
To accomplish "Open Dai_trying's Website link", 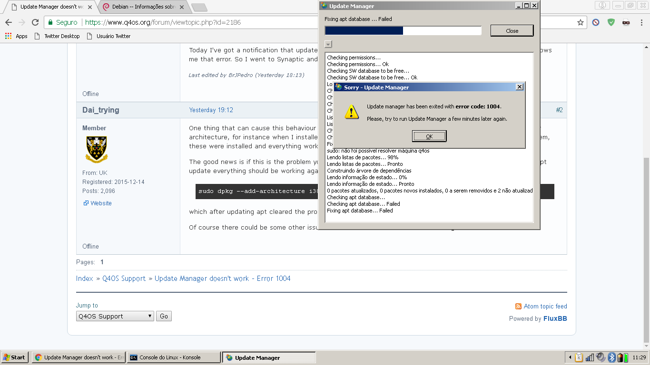I will point(101,203).
